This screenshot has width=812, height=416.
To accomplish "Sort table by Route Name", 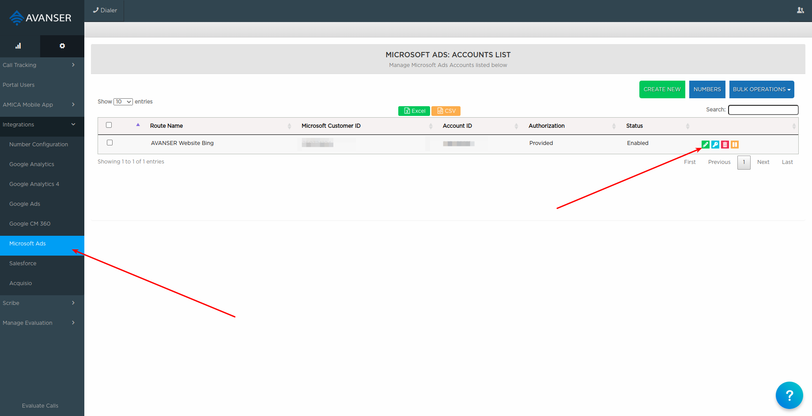I will coord(221,126).
